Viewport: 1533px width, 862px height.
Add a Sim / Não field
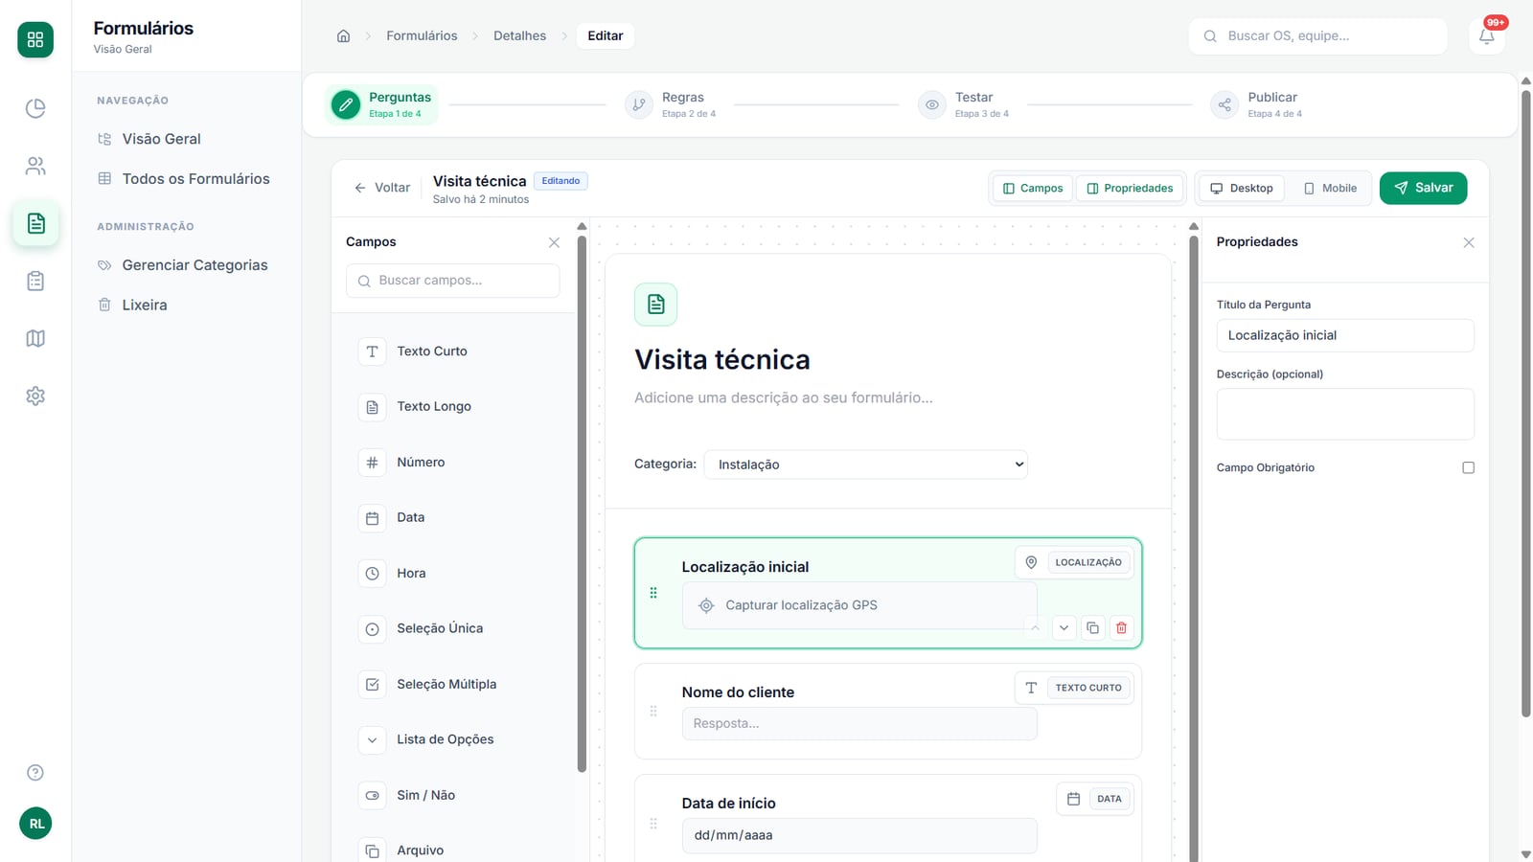pyautogui.click(x=453, y=795)
